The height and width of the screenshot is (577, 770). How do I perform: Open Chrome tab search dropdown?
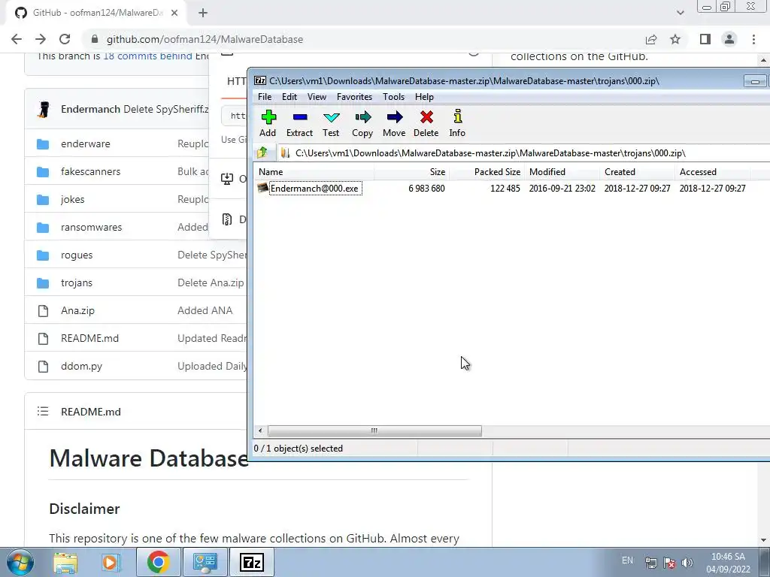(x=680, y=13)
